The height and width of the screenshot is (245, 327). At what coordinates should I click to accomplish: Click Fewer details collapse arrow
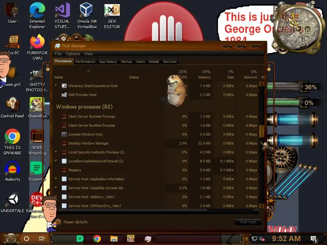tap(58, 222)
